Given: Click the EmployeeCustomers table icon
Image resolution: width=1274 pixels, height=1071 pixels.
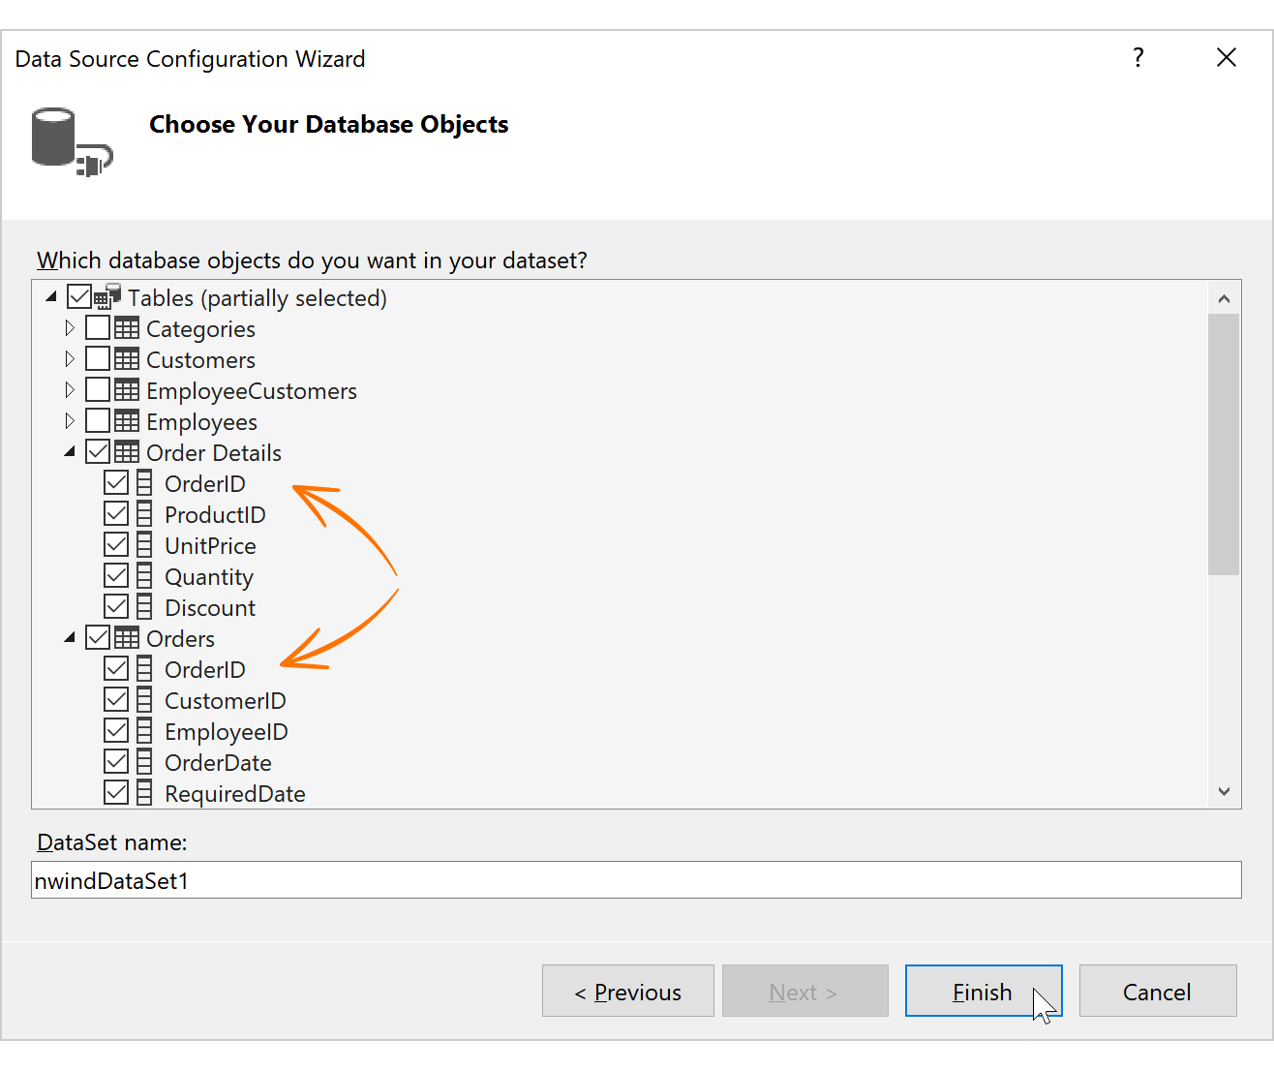Looking at the screenshot, I should coord(127,390).
